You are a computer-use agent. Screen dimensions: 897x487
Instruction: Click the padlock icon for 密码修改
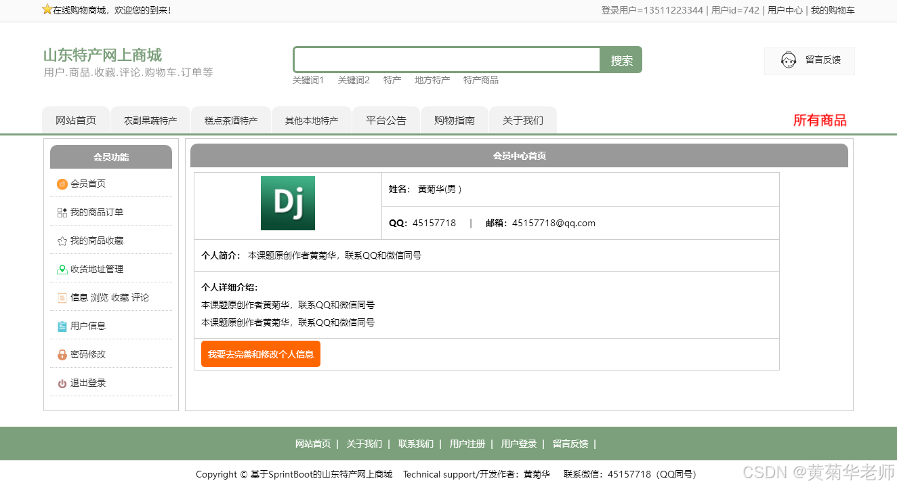(62, 355)
